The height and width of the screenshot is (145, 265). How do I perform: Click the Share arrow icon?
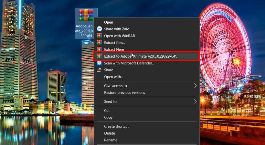99,70
